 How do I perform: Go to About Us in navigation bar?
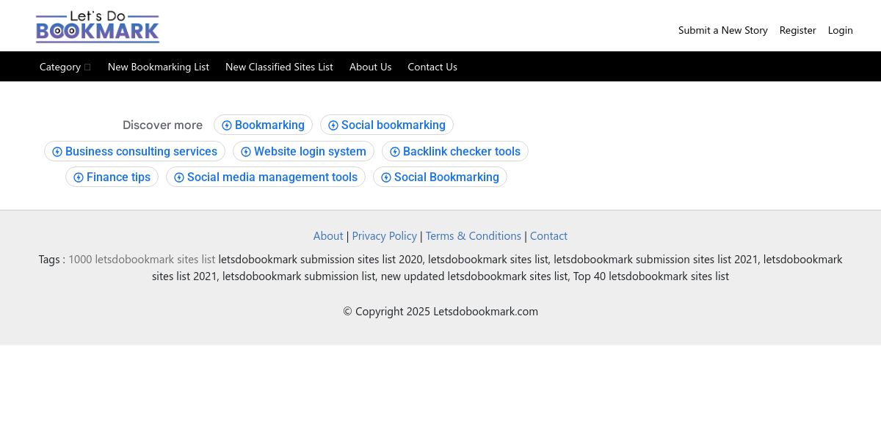tap(371, 67)
